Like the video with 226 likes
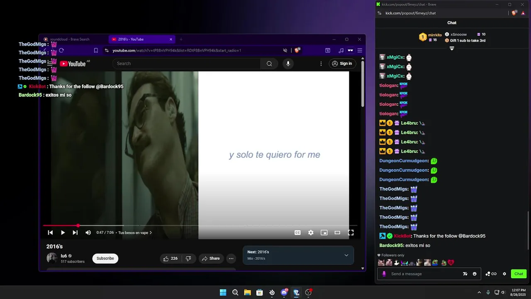 tap(171, 258)
